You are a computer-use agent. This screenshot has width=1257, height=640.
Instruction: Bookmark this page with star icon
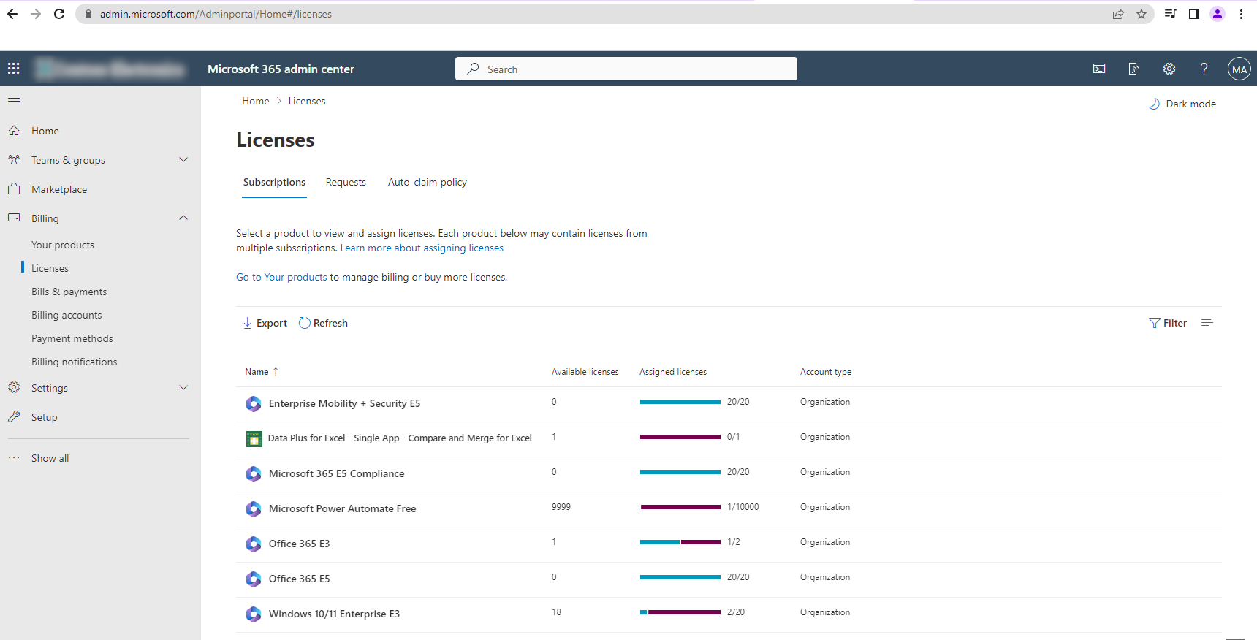[1142, 14]
